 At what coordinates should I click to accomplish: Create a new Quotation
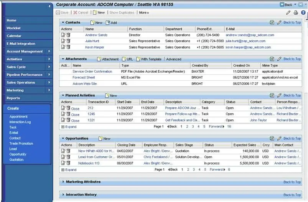[16, 160]
